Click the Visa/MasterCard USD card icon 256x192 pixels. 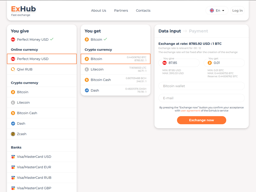(x=13, y=156)
